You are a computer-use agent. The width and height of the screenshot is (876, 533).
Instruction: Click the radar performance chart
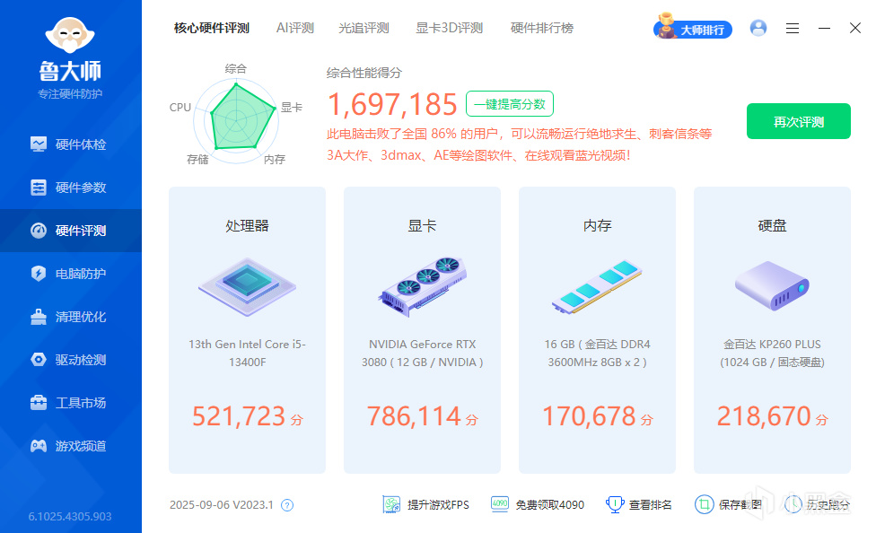click(236, 120)
